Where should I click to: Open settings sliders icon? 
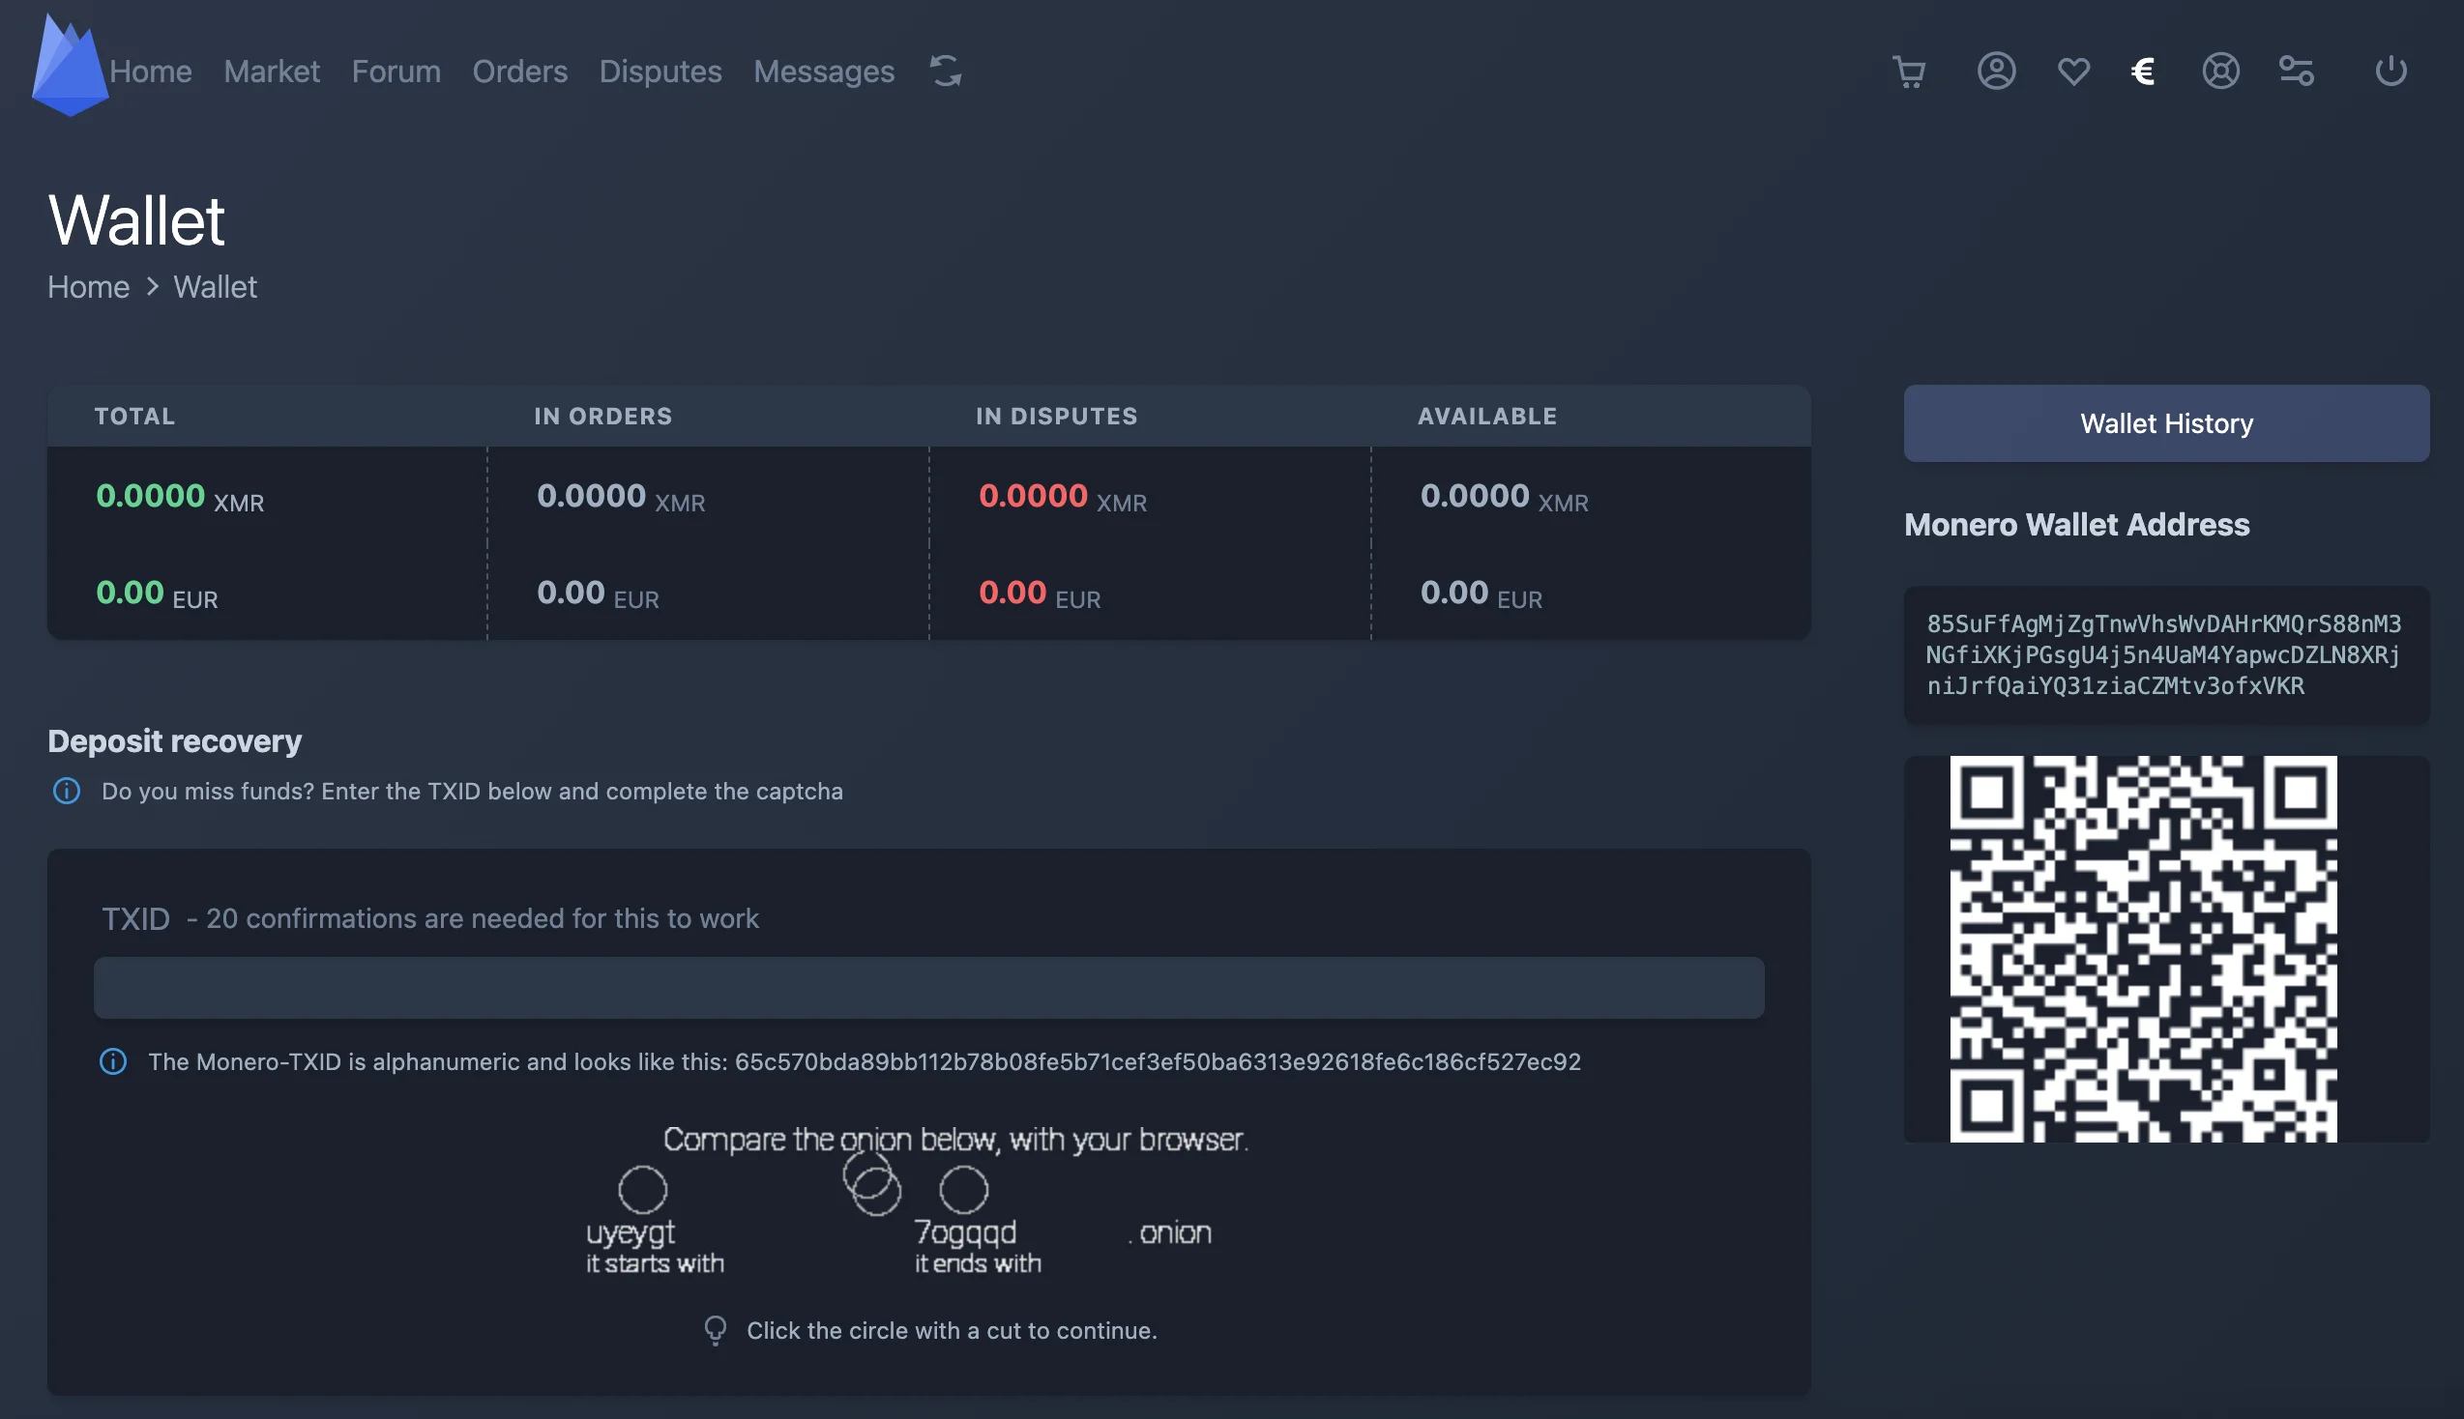point(2297,72)
